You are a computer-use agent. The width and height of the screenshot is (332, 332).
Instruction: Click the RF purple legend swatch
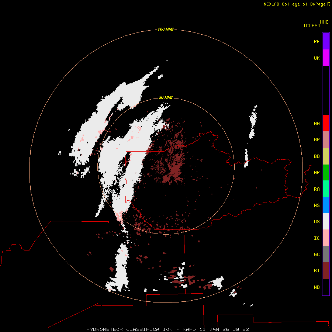326,41
